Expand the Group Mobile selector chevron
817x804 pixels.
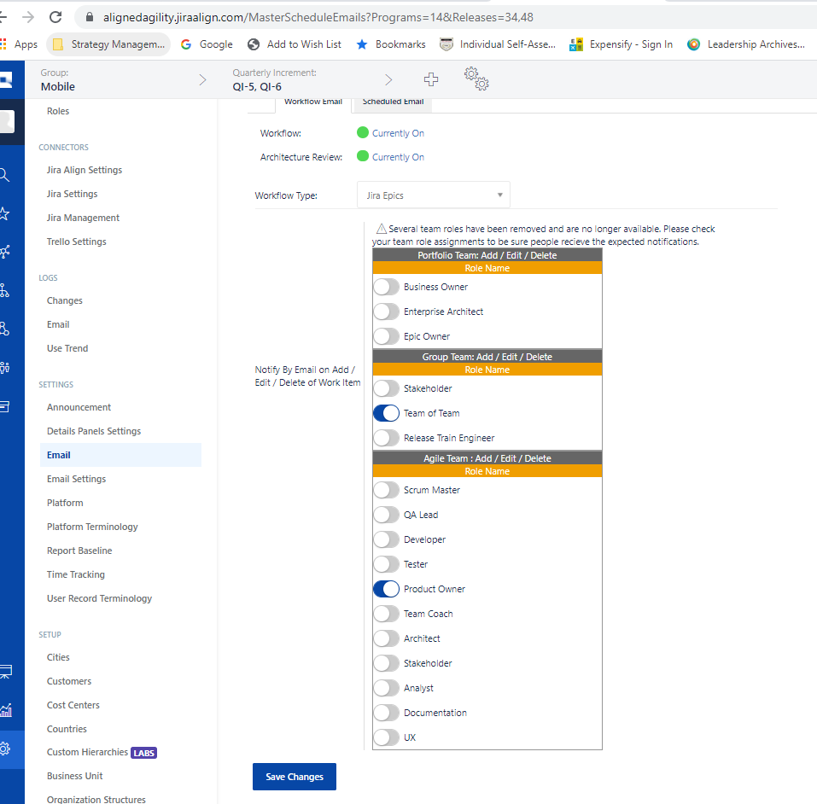click(202, 79)
